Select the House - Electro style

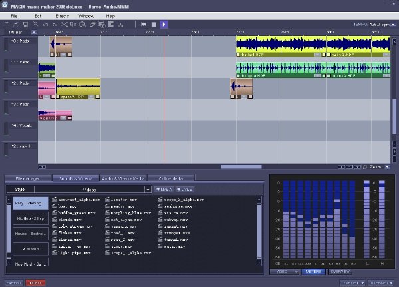click(31, 234)
